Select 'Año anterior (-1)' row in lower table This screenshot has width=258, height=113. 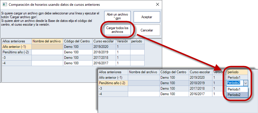113,78
